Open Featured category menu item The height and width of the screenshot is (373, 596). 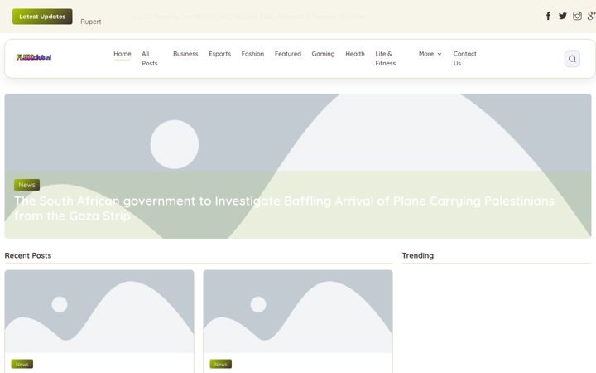coord(288,54)
